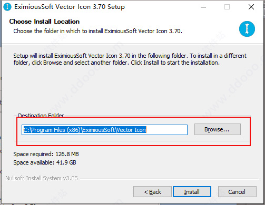Close the EximiousSoft Setup window

pos(251,7)
